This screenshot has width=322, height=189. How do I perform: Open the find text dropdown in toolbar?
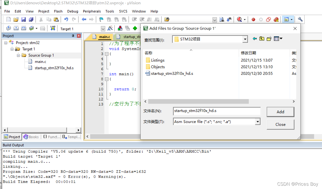[x=215, y=20]
